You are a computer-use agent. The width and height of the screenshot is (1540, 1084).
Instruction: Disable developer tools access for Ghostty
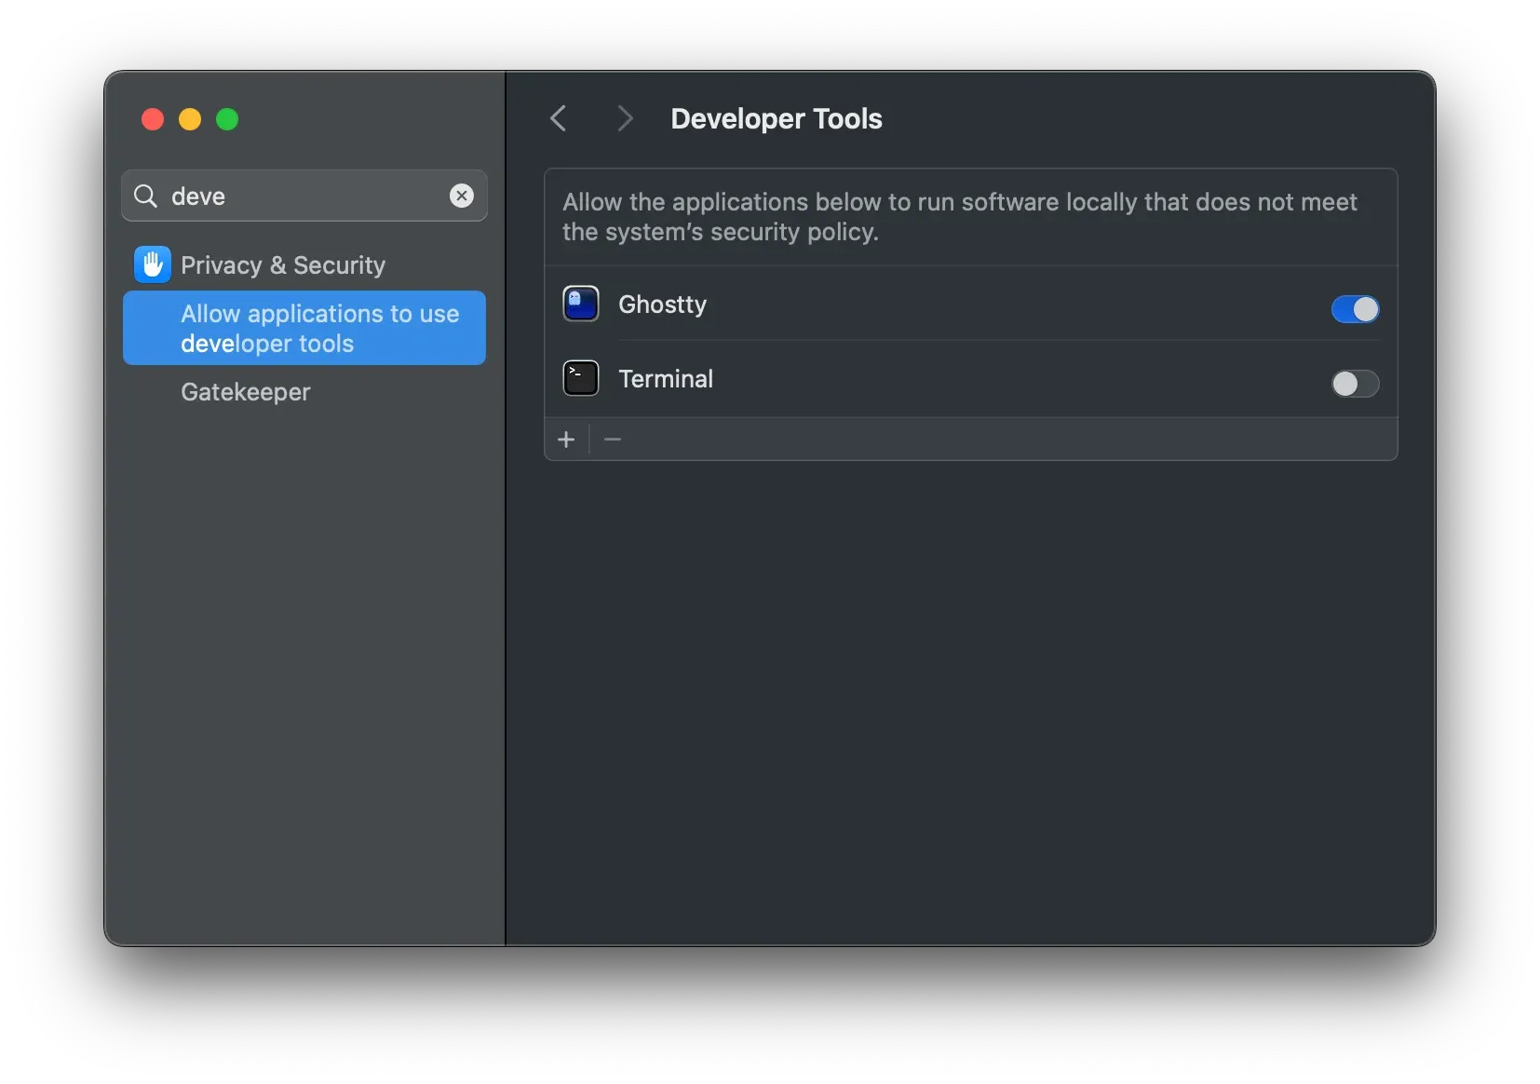pos(1355,309)
